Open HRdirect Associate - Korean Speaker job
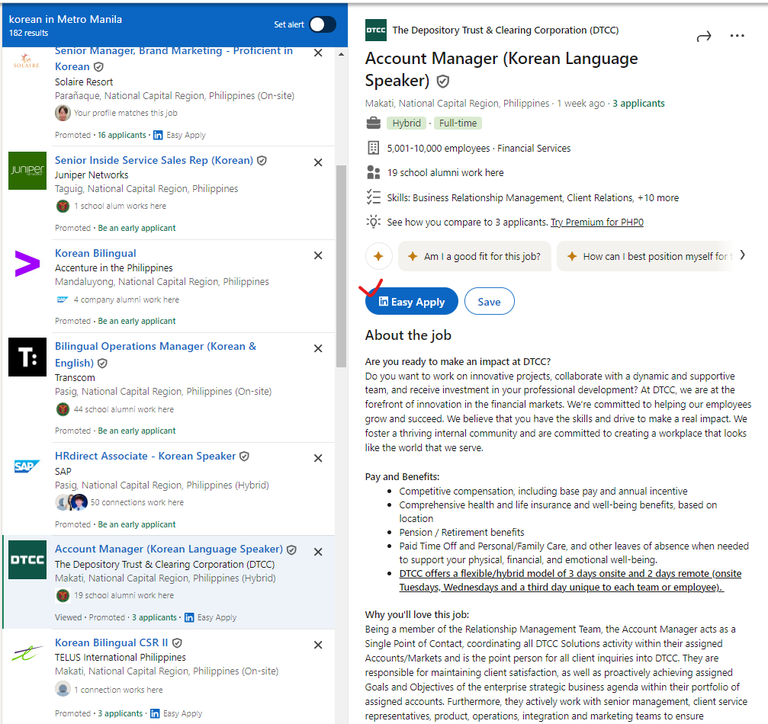This screenshot has height=724, width=768. (145, 456)
